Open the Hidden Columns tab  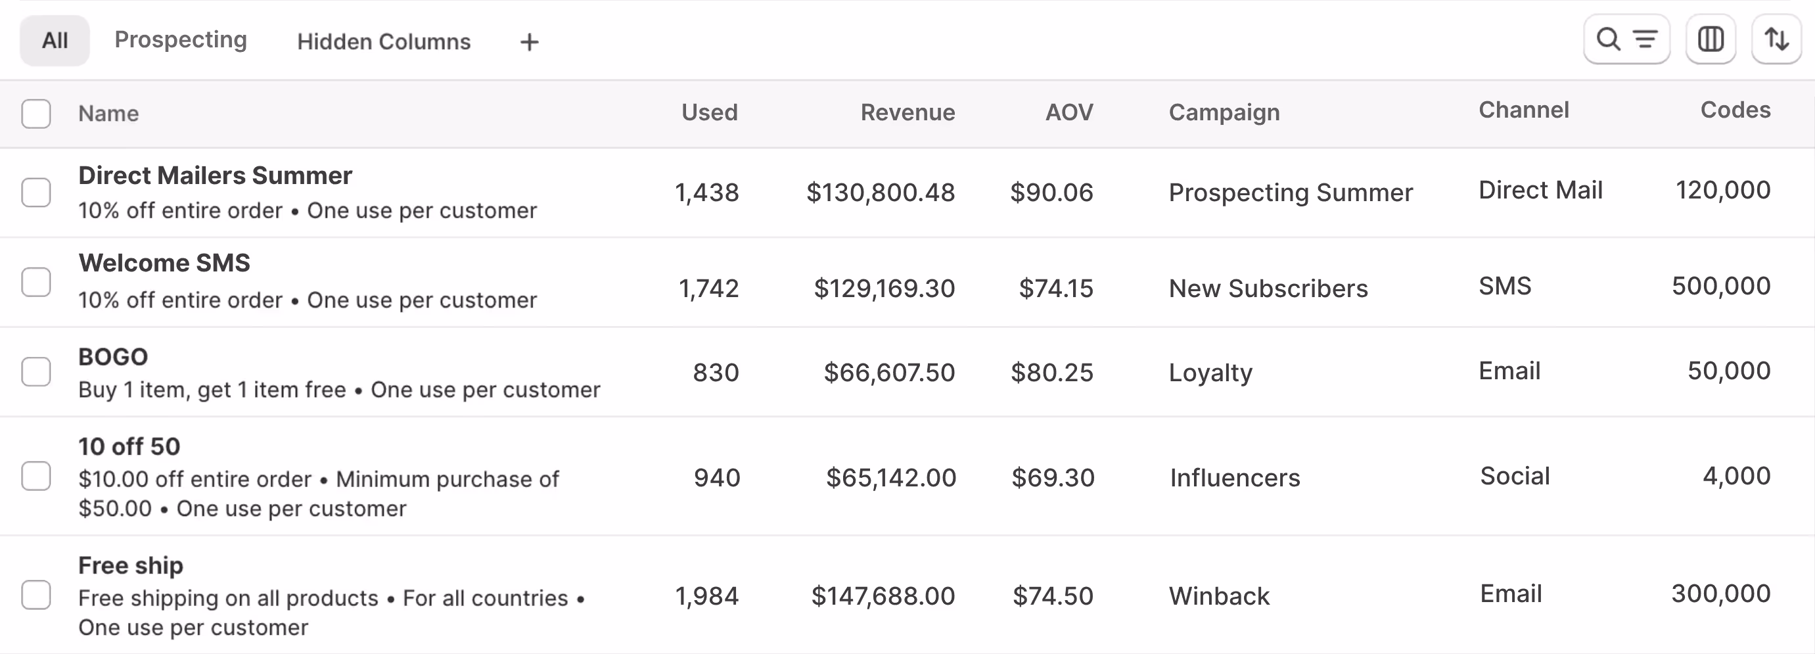click(383, 41)
